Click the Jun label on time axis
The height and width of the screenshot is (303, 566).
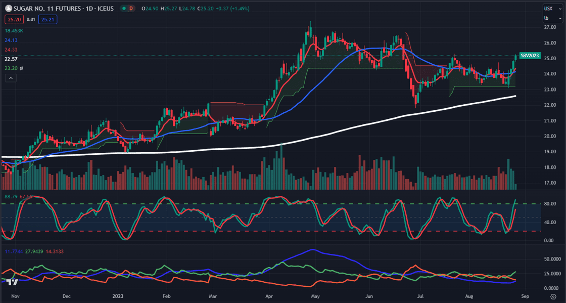369,296
